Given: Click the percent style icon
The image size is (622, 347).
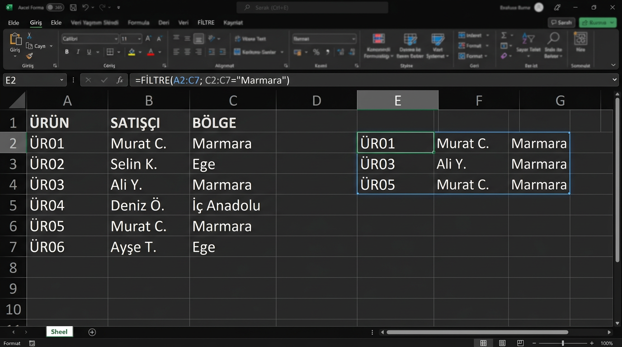Looking at the screenshot, I should click(316, 52).
